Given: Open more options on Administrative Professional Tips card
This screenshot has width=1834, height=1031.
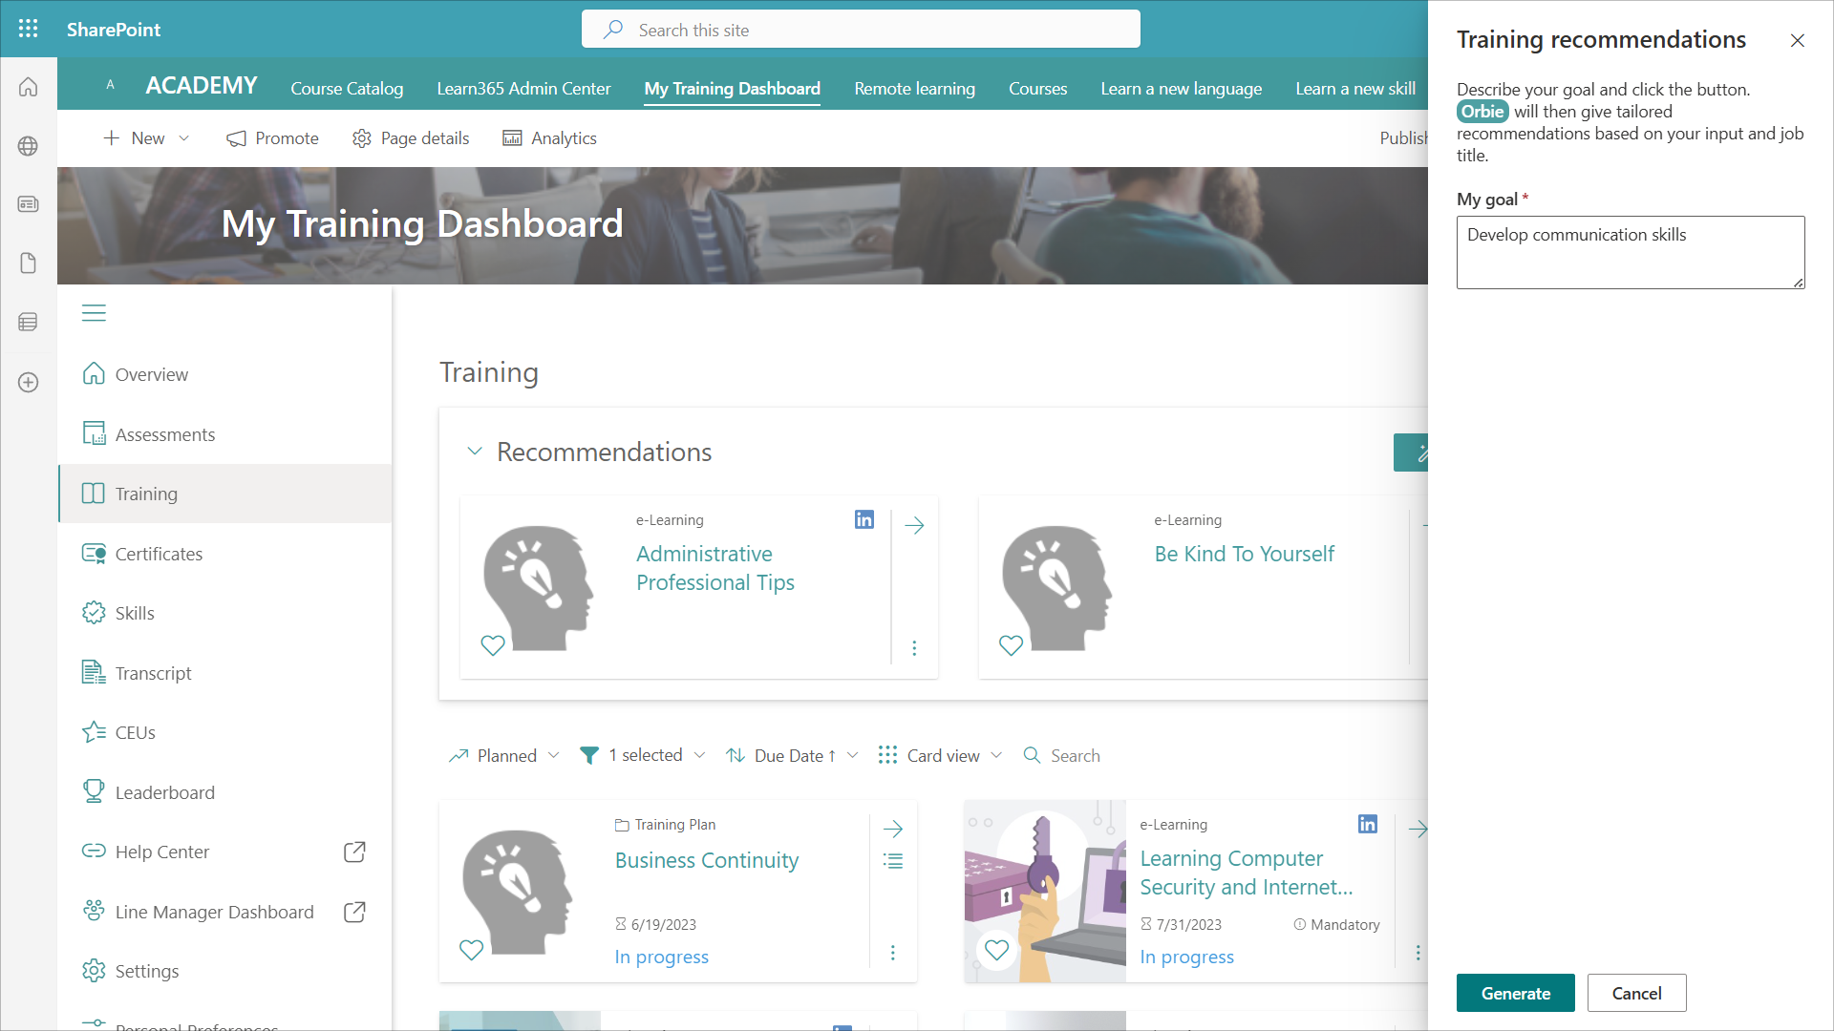Looking at the screenshot, I should coord(914,648).
